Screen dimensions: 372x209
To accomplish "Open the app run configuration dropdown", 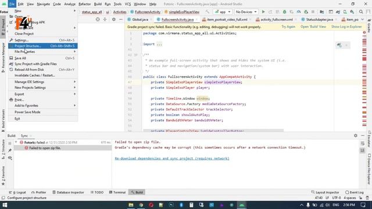I will point(223,12).
